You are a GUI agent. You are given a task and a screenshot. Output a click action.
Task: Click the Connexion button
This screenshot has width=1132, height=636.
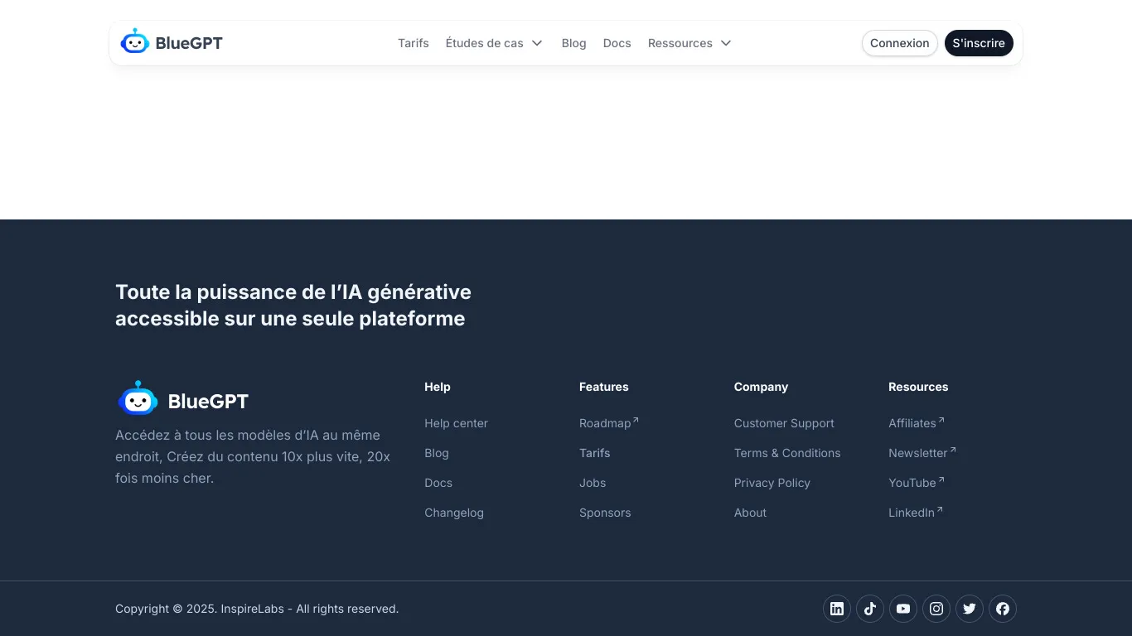click(900, 43)
